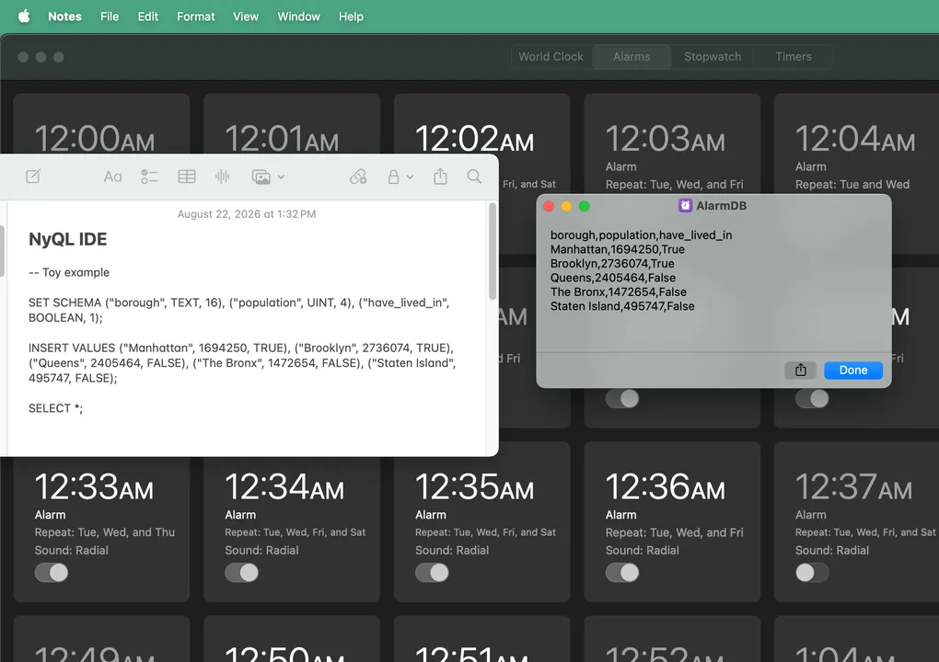Click the 12:36AM alarm time

pos(665,486)
